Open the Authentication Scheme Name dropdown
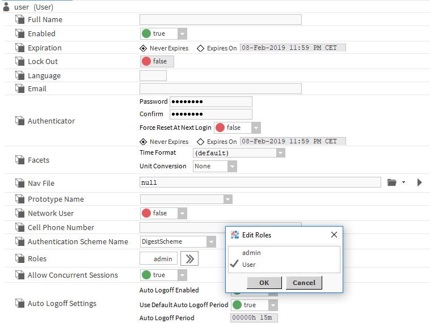 [211, 242]
